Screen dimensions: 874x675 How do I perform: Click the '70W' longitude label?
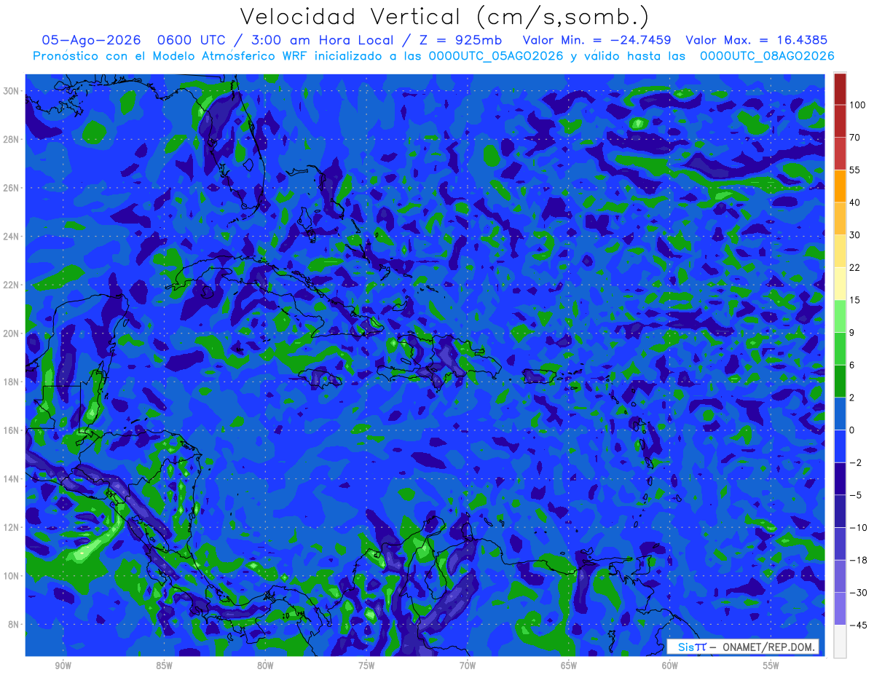click(468, 666)
